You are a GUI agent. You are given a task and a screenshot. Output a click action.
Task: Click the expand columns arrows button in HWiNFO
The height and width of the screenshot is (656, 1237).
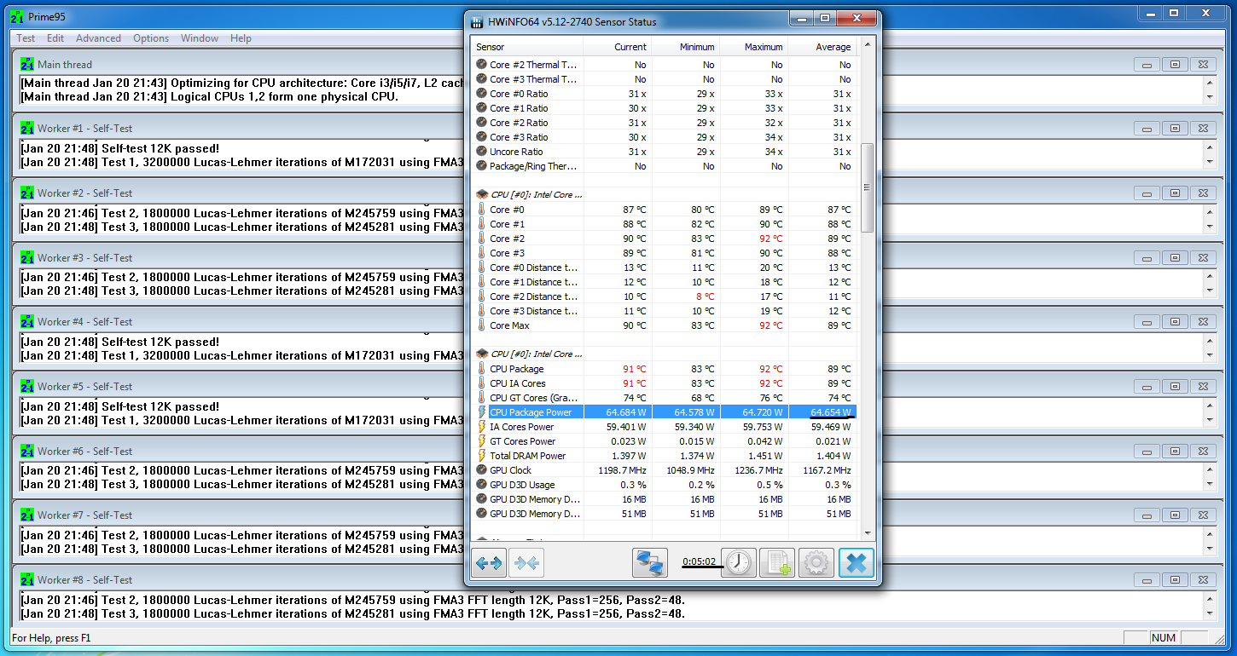coord(490,562)
